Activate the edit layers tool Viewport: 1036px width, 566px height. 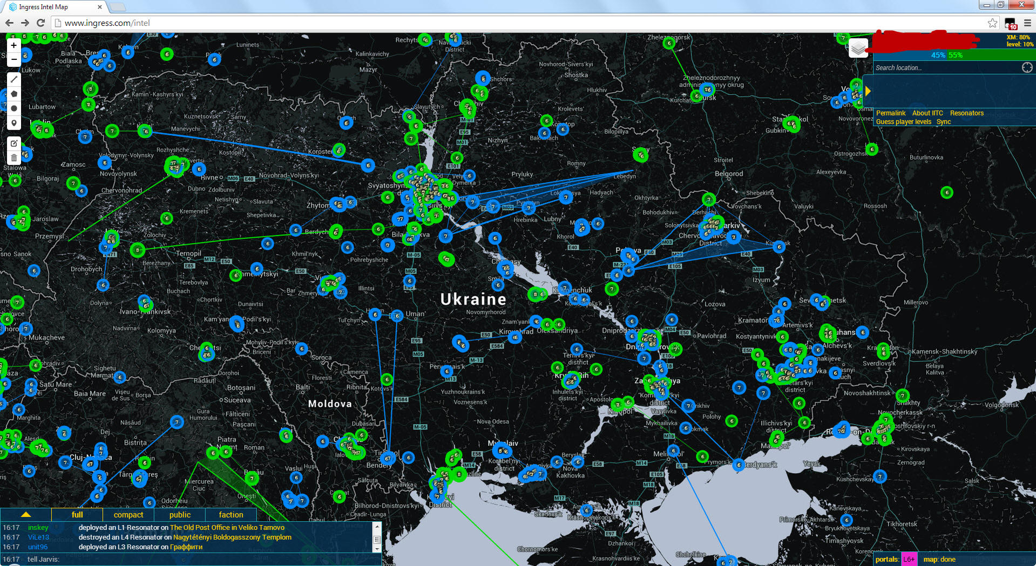point(14,144)
